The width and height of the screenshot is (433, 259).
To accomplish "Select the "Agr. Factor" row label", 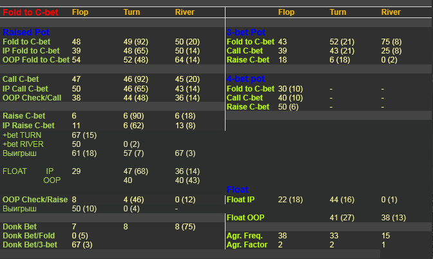I will (246, 245).
